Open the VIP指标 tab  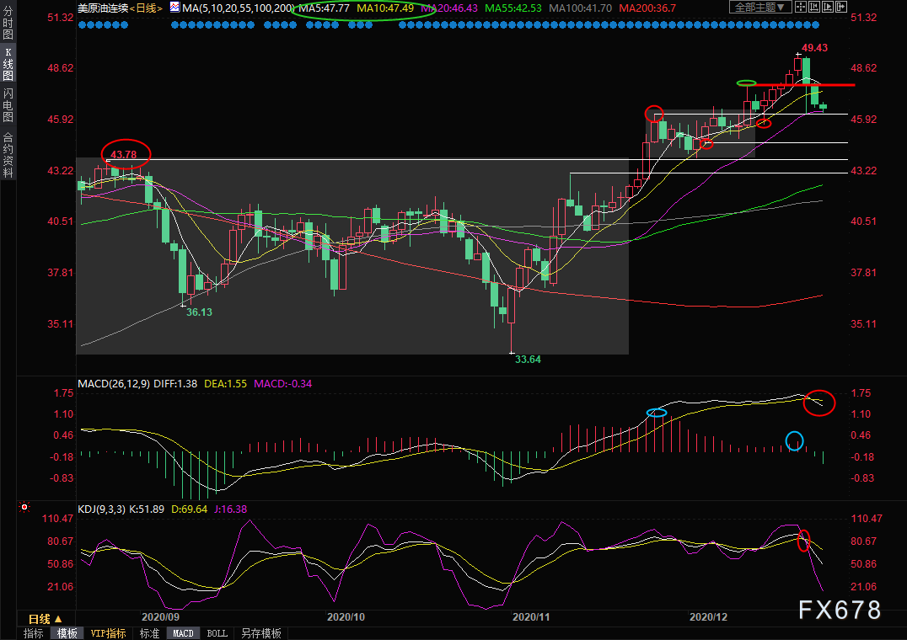coord(108,633)
